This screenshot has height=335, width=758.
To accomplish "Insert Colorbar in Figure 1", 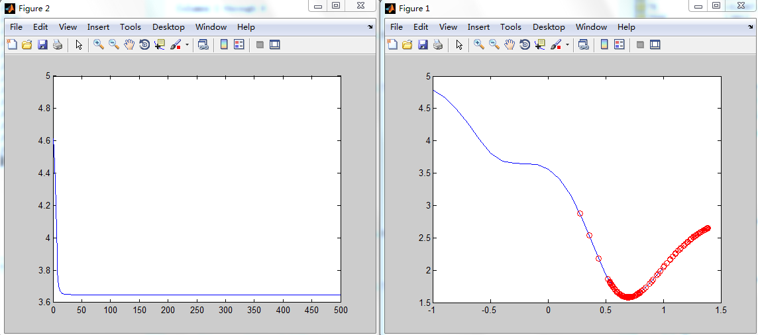I will (x=604, y=45).
